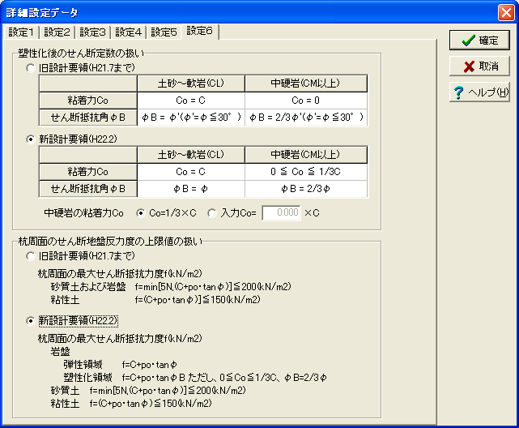The height and width of the screenshot is (428, 519).
Task: Switch to the 設定2 tab
Action: [57, 32]
